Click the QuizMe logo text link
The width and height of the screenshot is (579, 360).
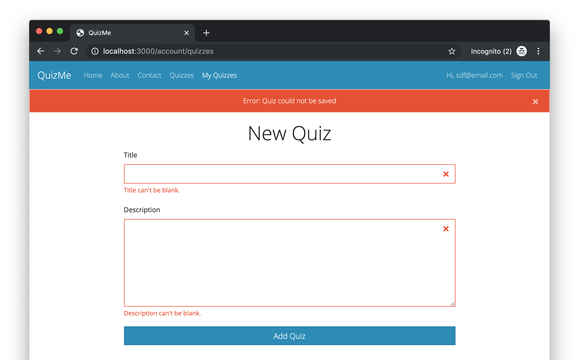pos(54,76)
